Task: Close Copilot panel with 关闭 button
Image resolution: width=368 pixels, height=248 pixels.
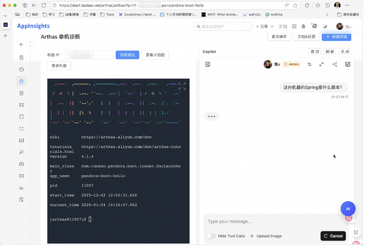Action: point(345,52)
